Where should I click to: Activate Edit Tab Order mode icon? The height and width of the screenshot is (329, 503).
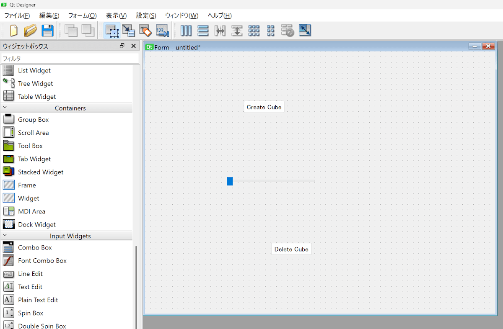click(162, 31)
